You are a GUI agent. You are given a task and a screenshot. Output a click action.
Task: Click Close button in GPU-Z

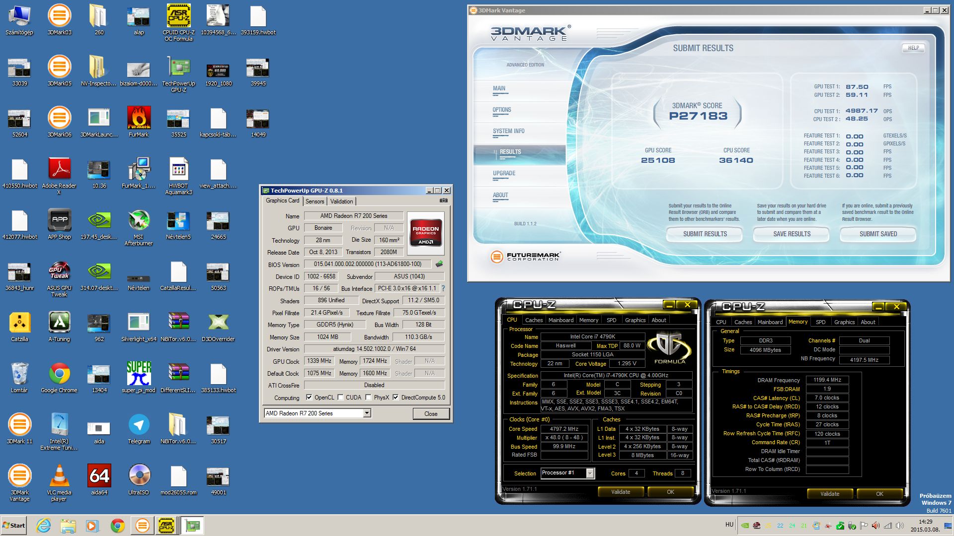point(431,414)
